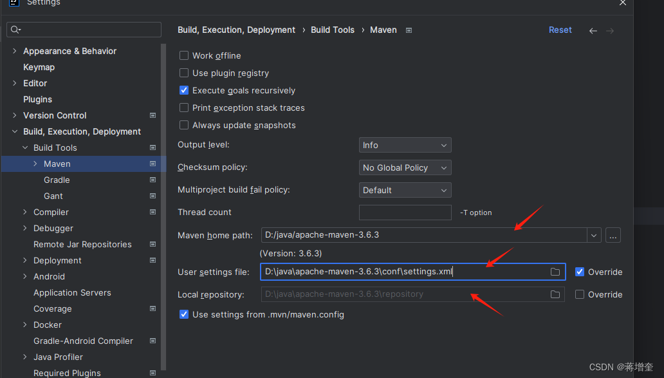Expand the Docker node
The width and height of the screenshot is (664, 378).
coord(24,325)
